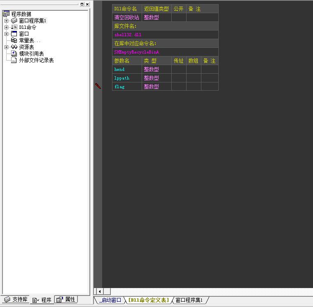Viewport: 313px width, 307px height.
Task: Click the SHEmptyRecycleBinA command name field
Action: tap(165, 52)
